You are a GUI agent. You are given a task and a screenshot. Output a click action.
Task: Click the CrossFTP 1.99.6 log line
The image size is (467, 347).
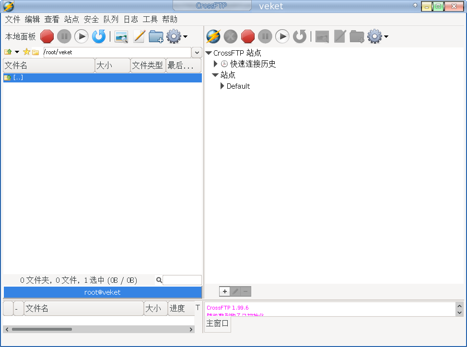228,308
